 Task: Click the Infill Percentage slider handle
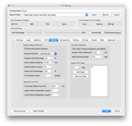click(43, 33)
